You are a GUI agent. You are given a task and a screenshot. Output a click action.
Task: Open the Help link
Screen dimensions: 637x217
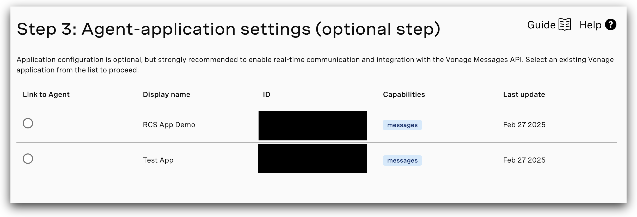pos(590,25)
